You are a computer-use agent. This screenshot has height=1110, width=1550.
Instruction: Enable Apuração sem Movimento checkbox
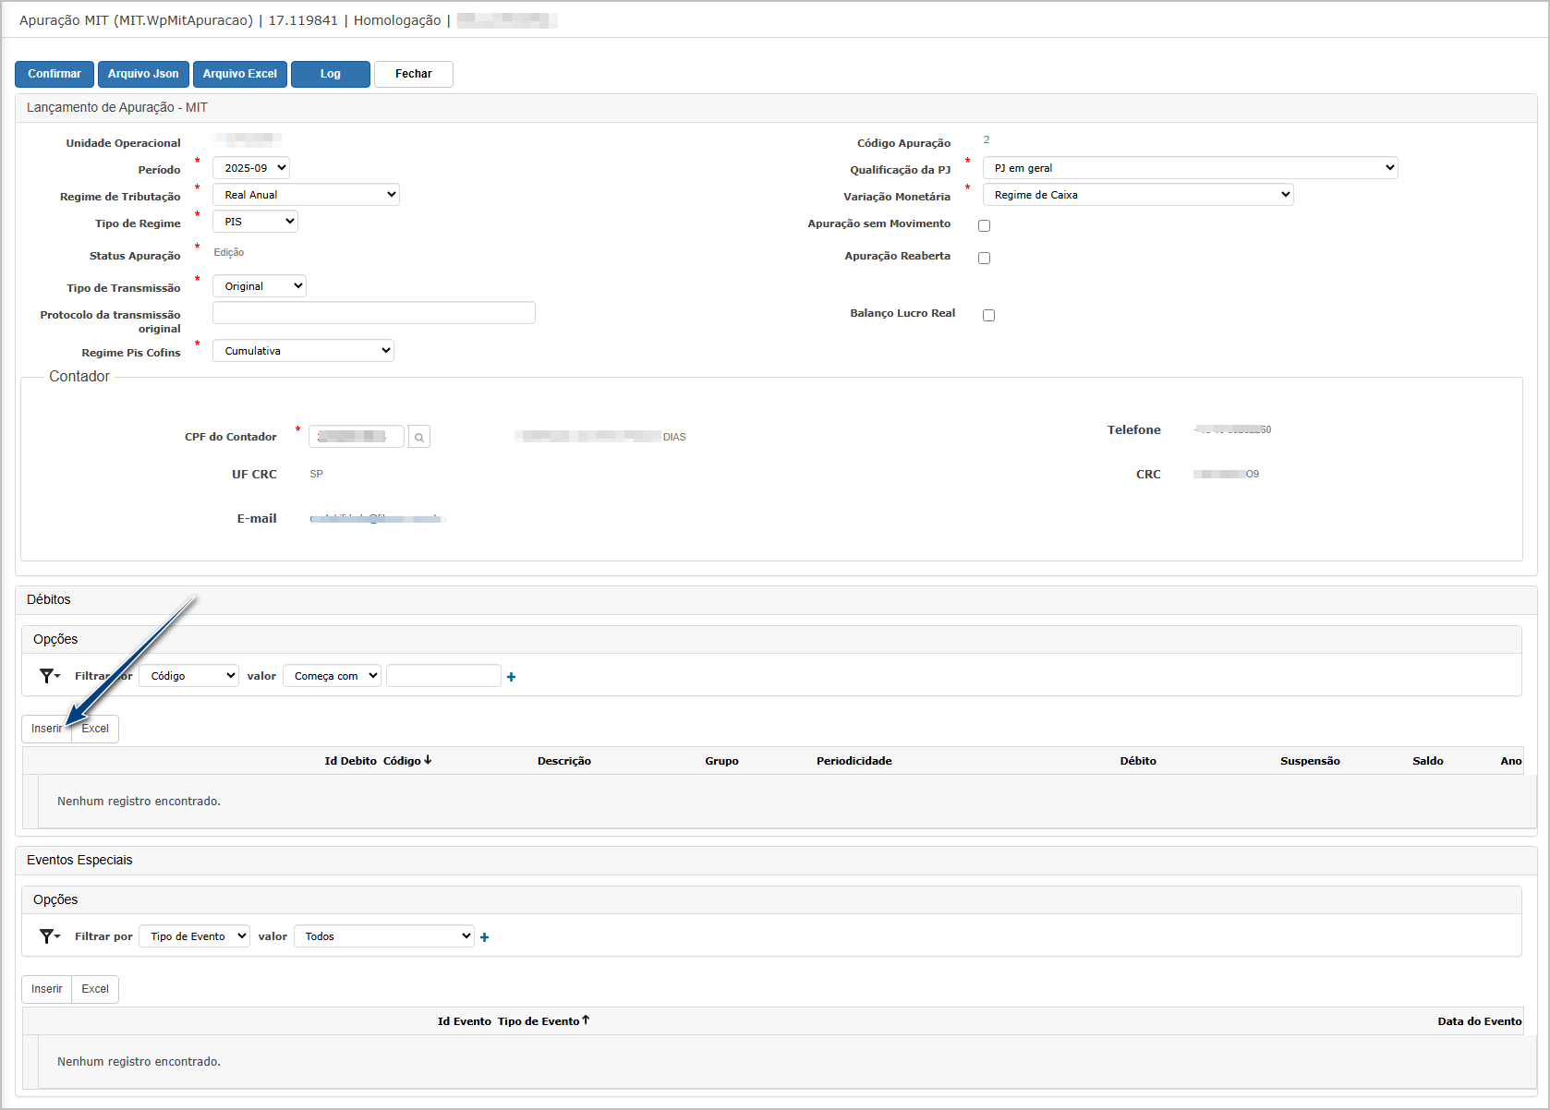(x=984, y=225)
